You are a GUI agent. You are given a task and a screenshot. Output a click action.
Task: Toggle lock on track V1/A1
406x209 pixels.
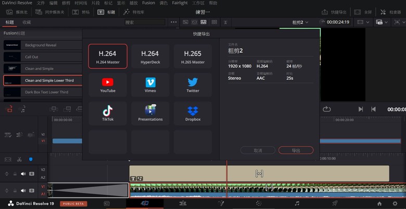point(15,191)
